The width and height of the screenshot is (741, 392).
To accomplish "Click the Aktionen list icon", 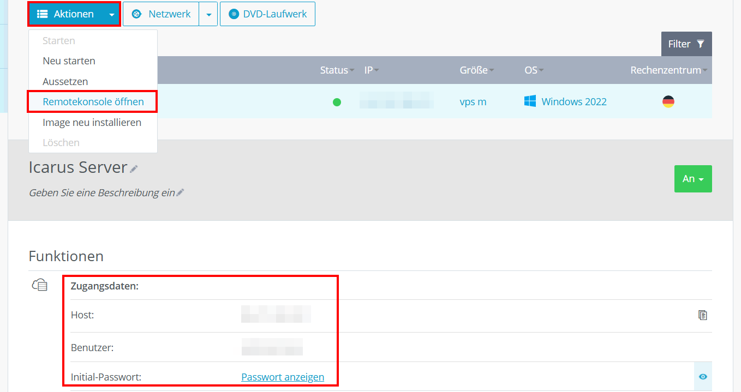I will pyautogui.click(x=43, y=14).
